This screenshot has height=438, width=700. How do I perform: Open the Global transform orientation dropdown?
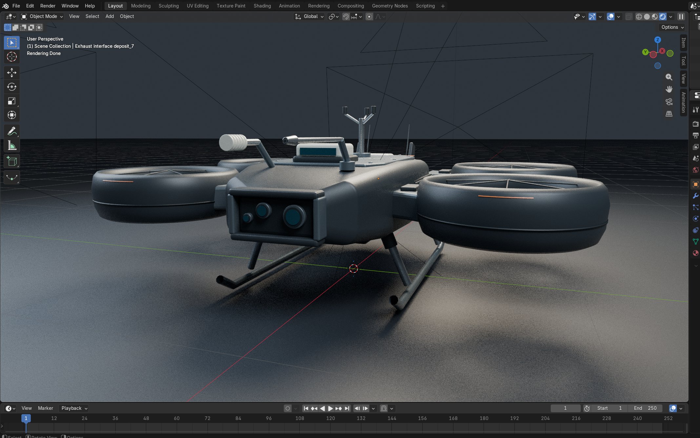309,16
